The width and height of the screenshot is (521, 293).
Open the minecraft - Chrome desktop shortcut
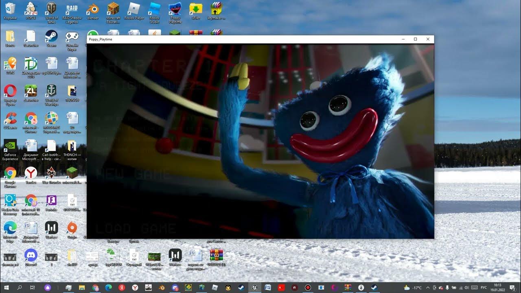coord(31,122)
